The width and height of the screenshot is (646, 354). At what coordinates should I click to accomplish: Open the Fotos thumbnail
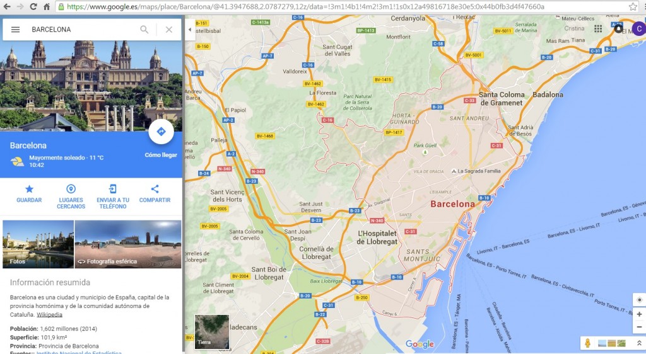pos(38,244)
